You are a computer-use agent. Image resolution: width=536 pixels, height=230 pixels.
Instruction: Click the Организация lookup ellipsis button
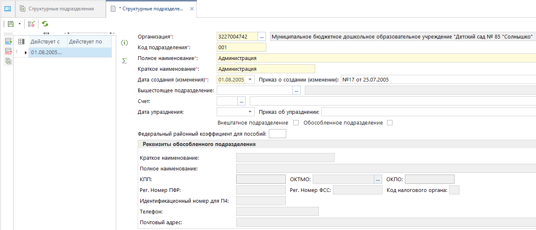tap(262, 37)
